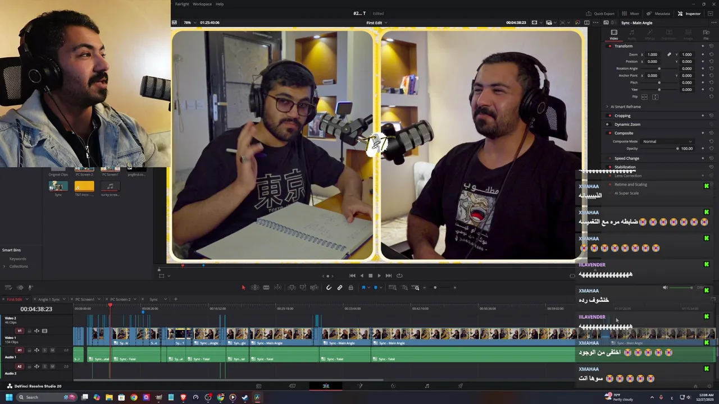This screenshot has height=404, width=719.
Task: Toggle the Transform section enable switch
Action: [x=609, y=46]
